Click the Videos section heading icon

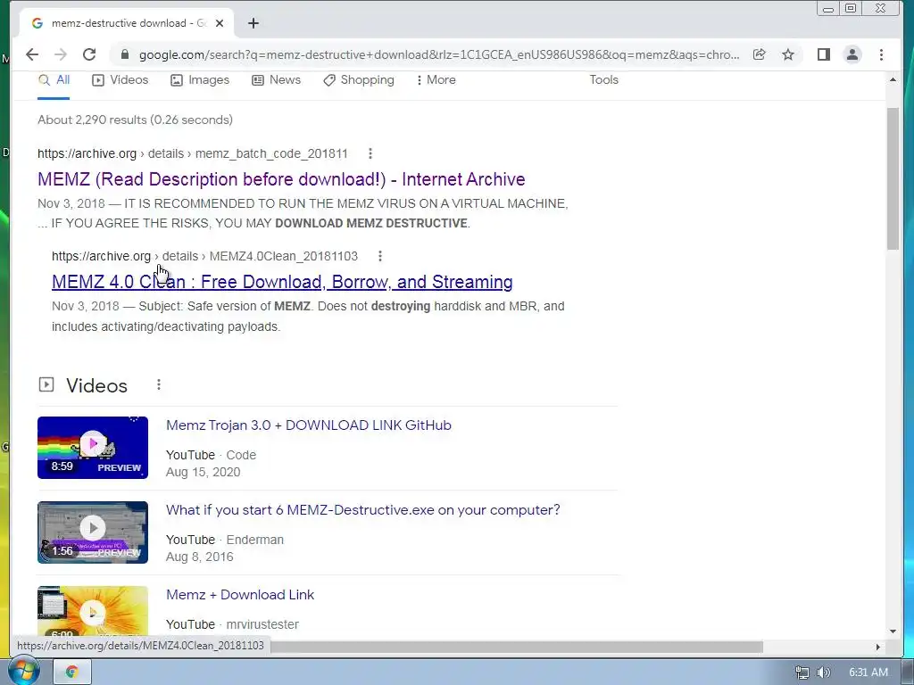46,384
